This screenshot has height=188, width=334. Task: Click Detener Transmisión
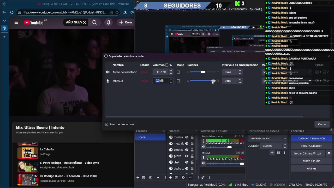312,138
